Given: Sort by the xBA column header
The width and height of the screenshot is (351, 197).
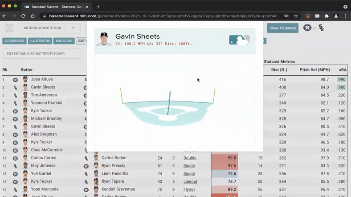Looking at the screenshot, I should [343, 70].
